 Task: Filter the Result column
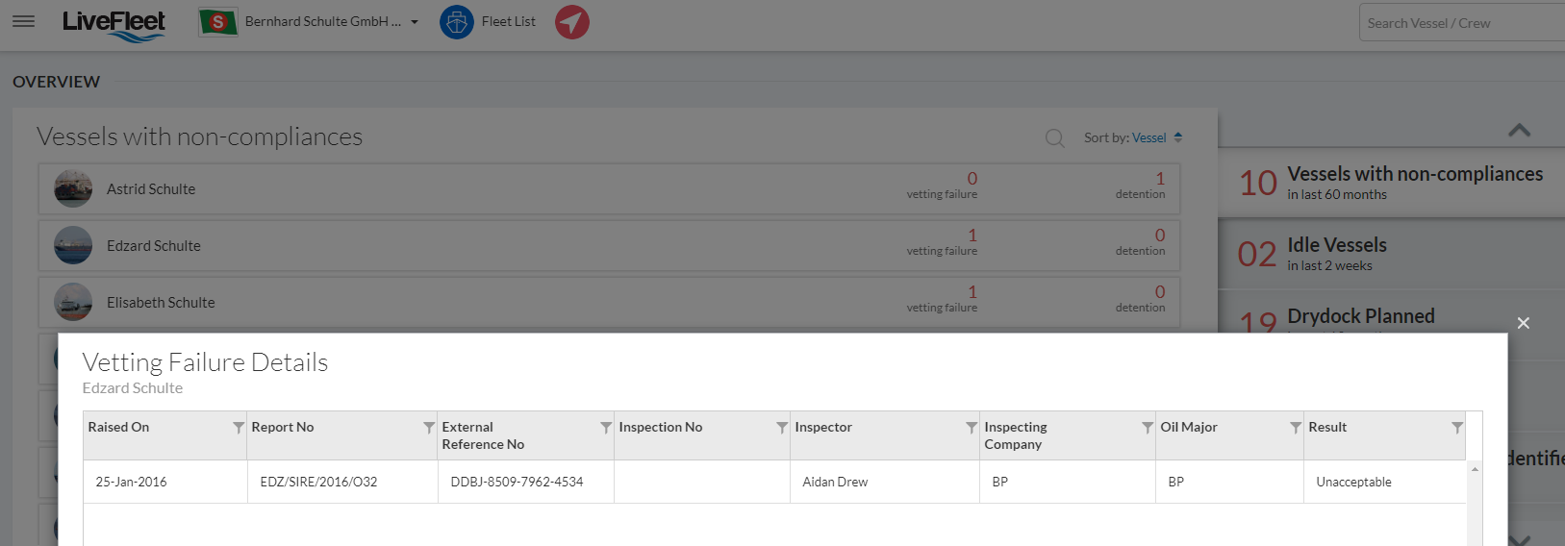pos(1457,428)
